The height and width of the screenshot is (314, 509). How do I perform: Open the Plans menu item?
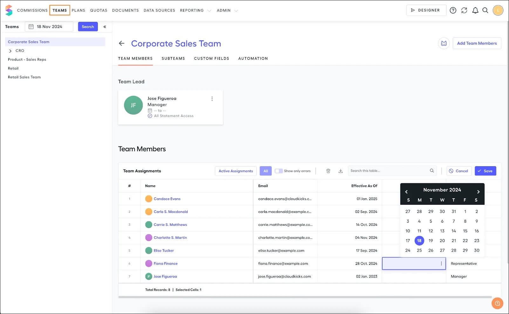(78, 10)
